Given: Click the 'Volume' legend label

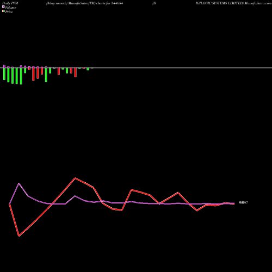Looking at the screenshot, I should tap(10, 8).
